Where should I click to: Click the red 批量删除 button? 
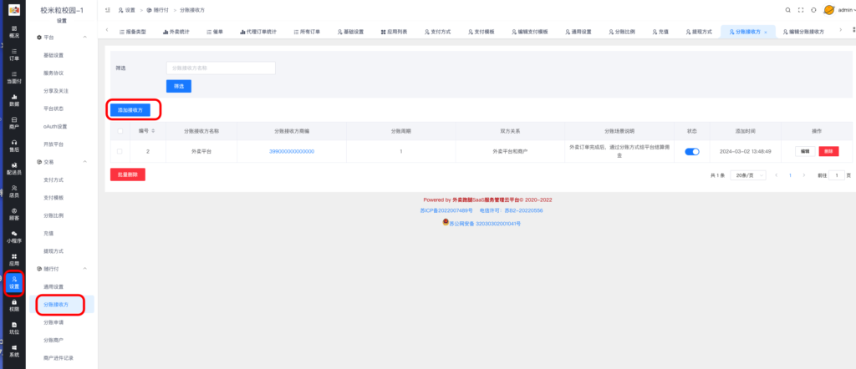click(128, 174)
